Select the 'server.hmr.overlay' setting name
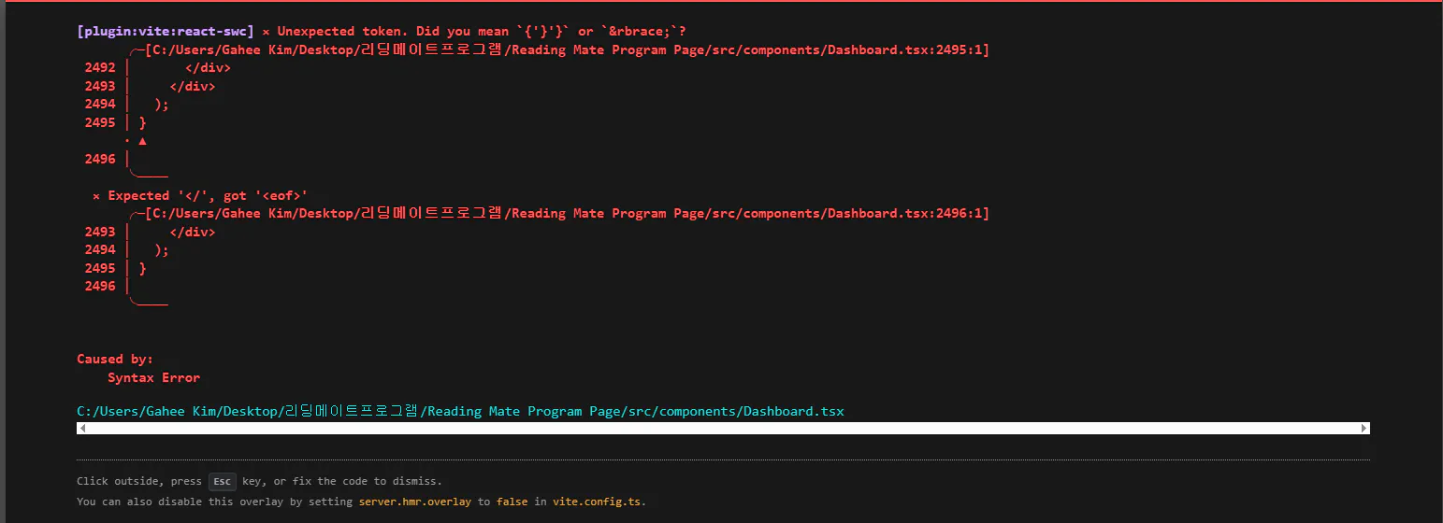Image resolution: width=1443 pixels, height=523 pixels. point(415,502)
